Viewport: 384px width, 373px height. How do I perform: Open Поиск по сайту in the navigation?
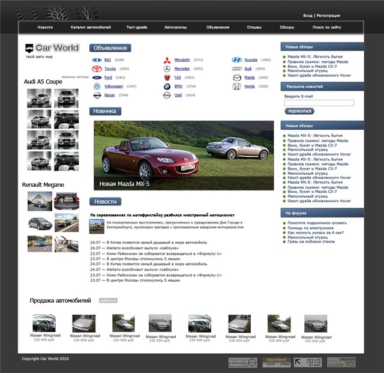point(327,28)
